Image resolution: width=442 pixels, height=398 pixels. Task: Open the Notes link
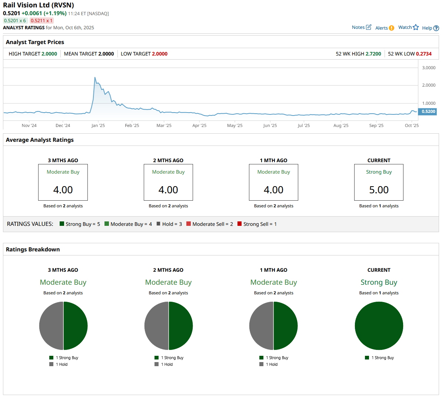[x=358, y=27]
